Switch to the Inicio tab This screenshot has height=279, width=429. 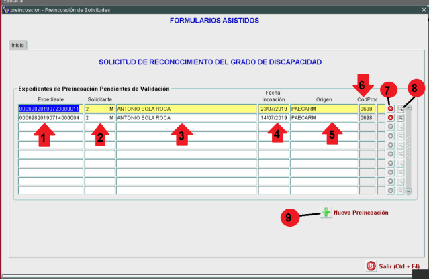(18, 45)
